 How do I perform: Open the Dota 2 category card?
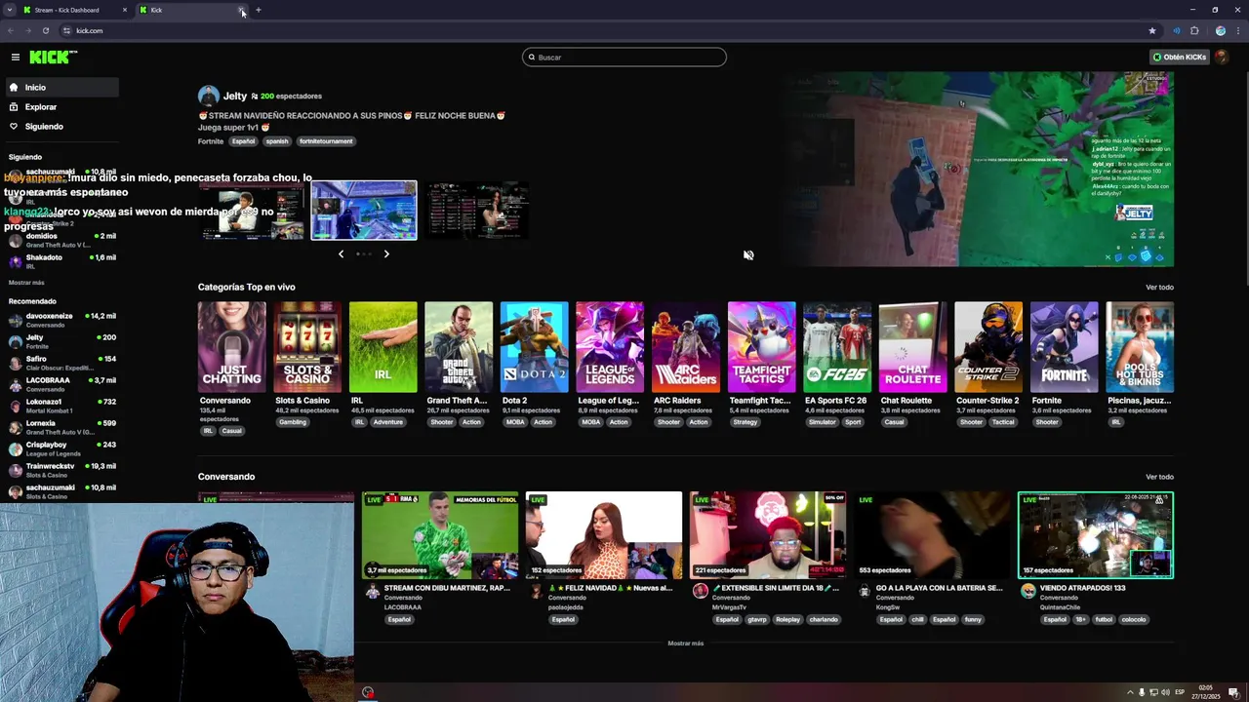(534, 347)
